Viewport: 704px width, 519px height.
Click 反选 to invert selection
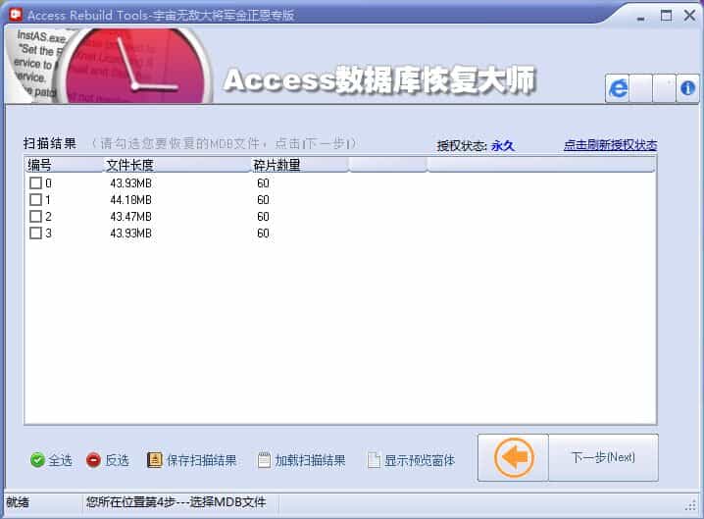pos(108,460)
